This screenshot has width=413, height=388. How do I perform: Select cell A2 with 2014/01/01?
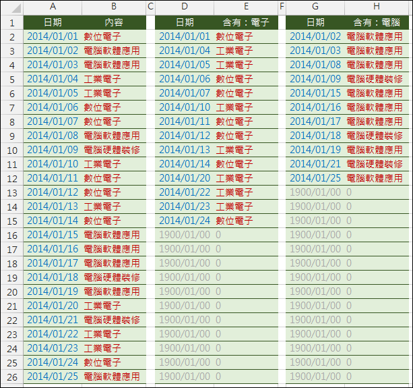click(53, 36)
